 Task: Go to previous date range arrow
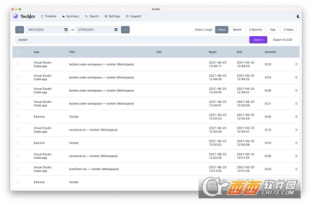[x=19, y=30]
